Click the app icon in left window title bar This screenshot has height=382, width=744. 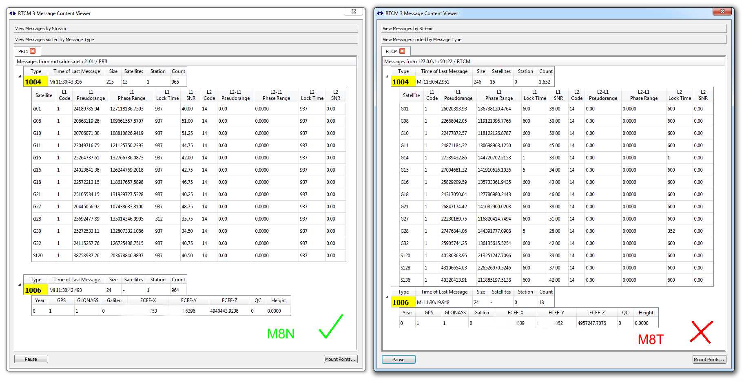13,13
